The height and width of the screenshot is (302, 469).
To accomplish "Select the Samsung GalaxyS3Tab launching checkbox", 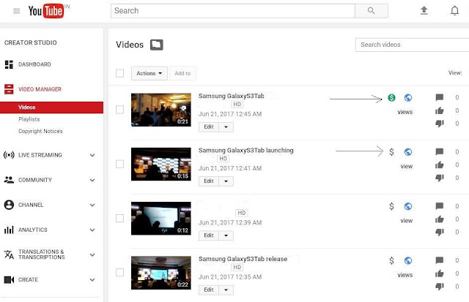I will tap(119, 164).
